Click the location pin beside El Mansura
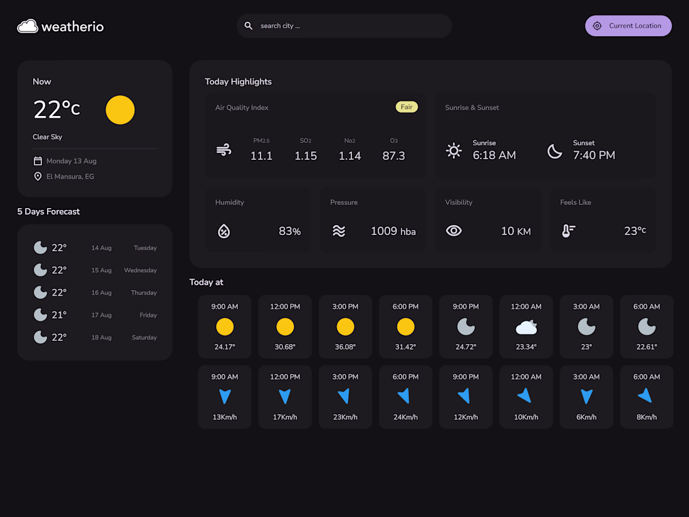The height and width of the screenshot is (517, 689). tap(38, 176)
